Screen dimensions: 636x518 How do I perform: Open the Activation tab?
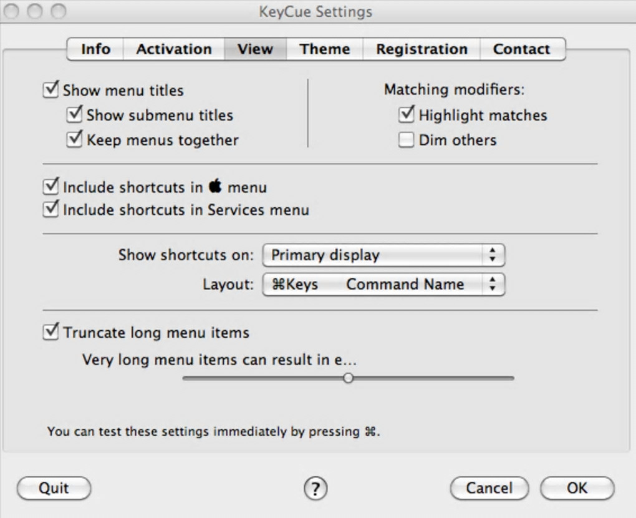(174, 49)
